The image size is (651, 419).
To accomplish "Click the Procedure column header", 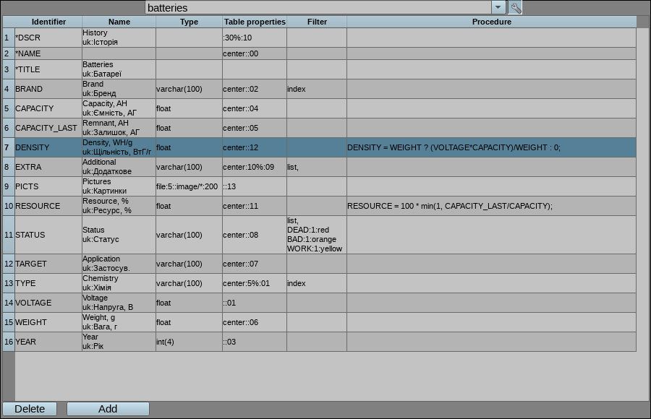I will (491, 22).
